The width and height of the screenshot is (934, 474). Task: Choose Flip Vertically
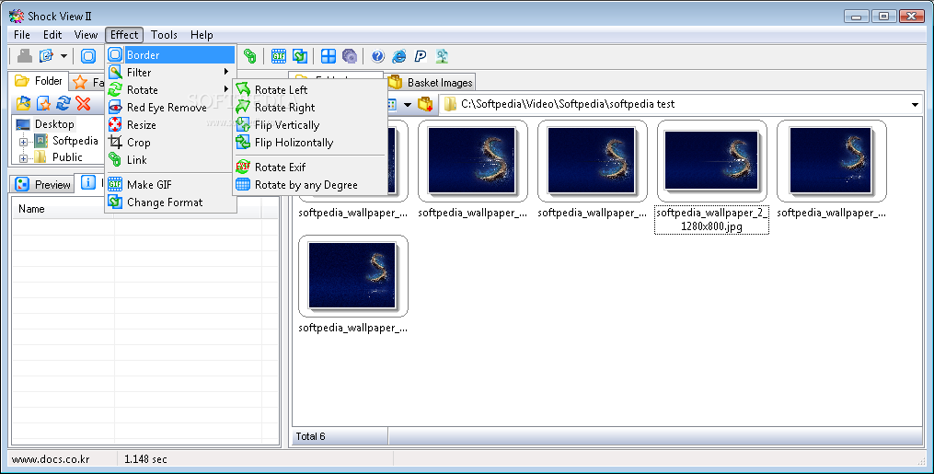tap(310, 124)
